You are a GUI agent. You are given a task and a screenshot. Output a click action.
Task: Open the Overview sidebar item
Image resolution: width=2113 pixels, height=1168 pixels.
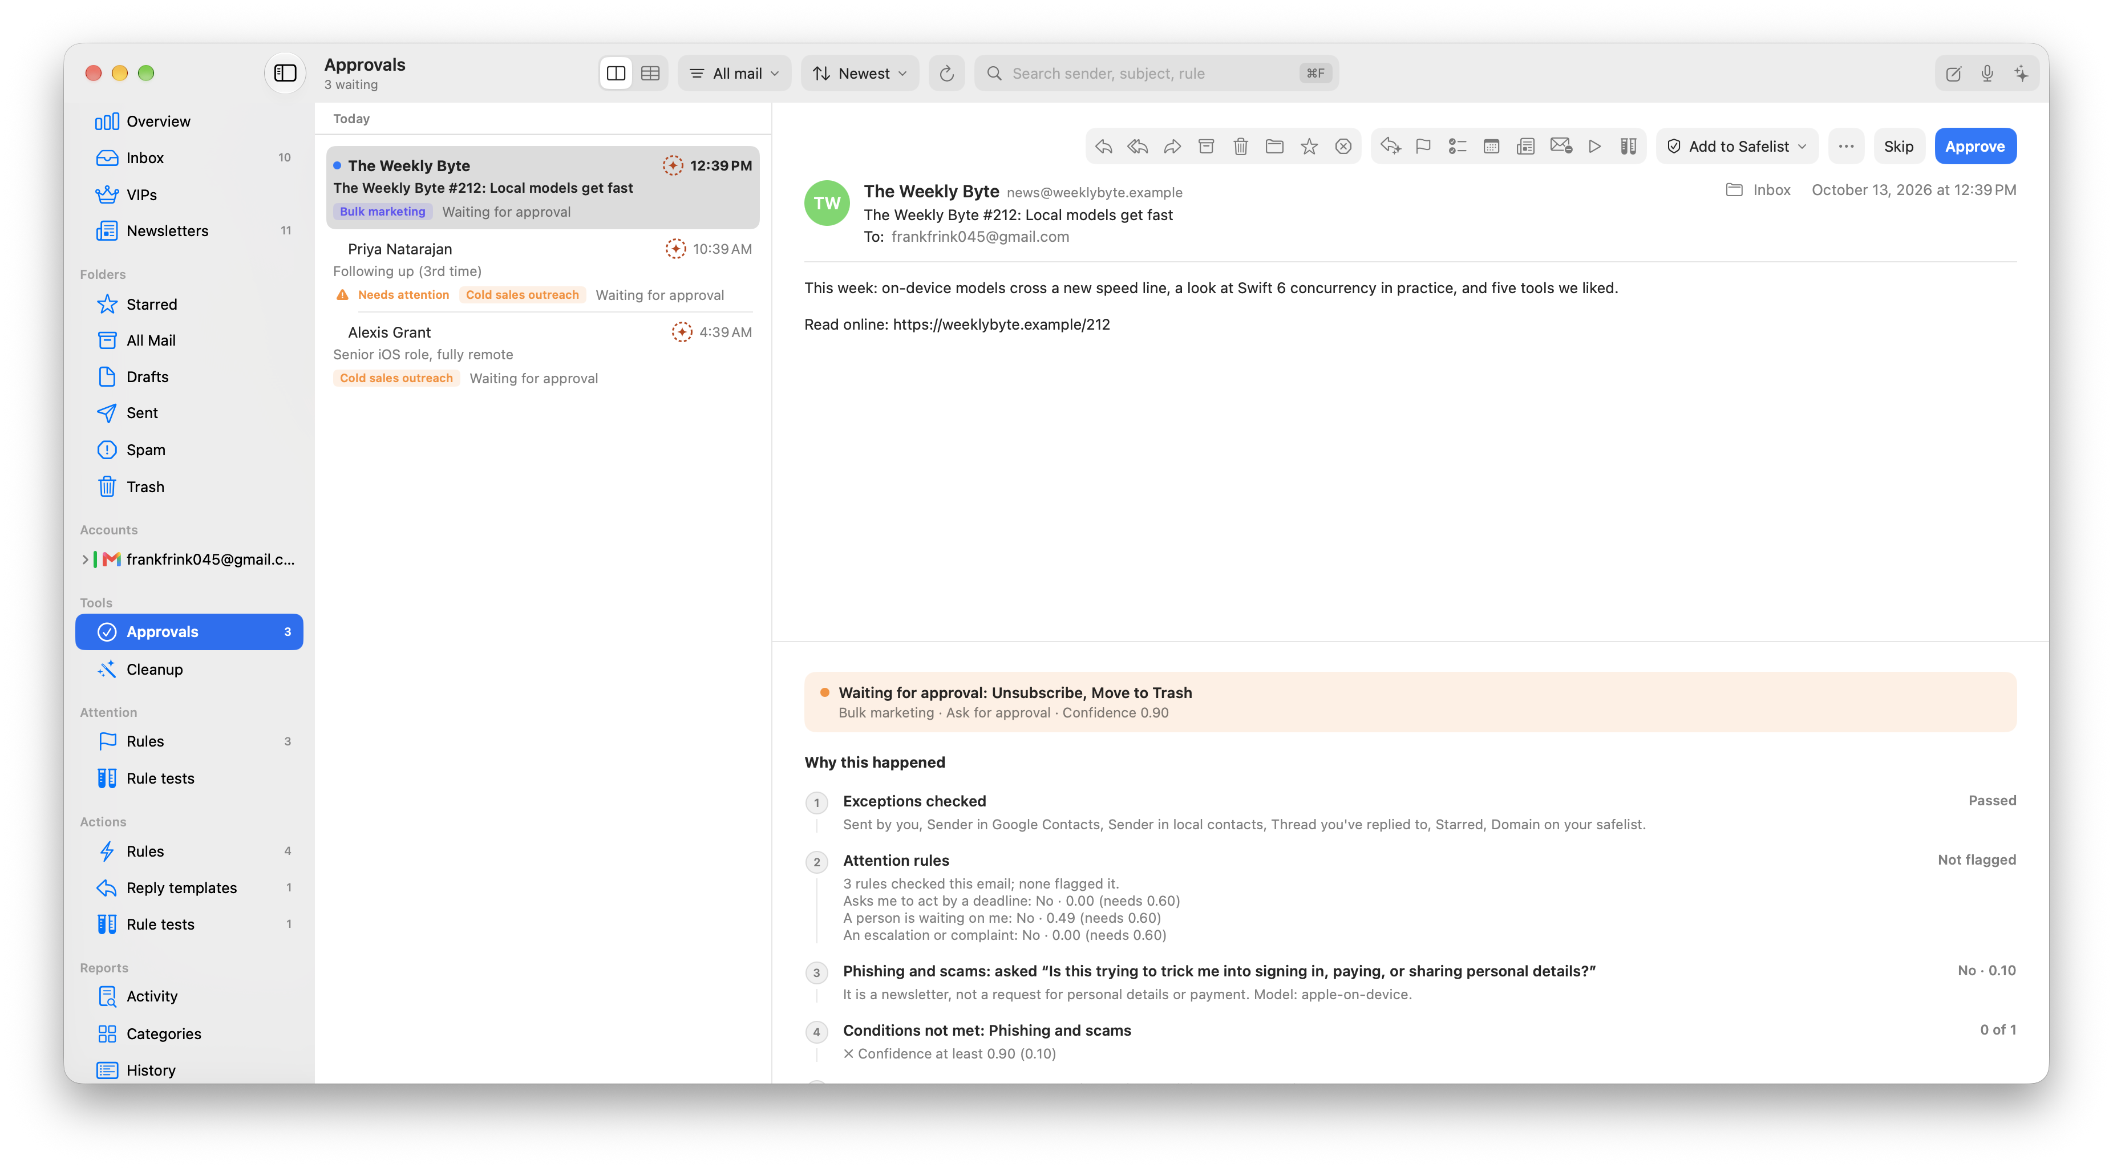pyautogui.click(x=189, y=121)
